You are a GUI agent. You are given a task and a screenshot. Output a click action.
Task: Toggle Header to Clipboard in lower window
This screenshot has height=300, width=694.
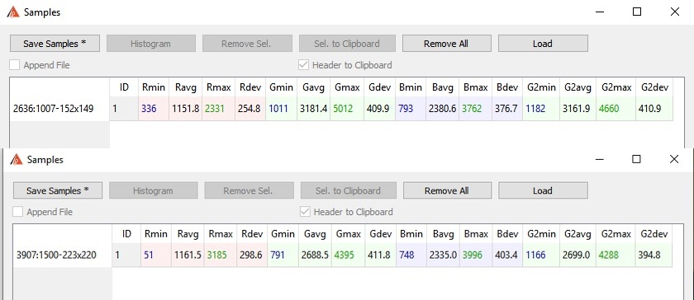305,212
